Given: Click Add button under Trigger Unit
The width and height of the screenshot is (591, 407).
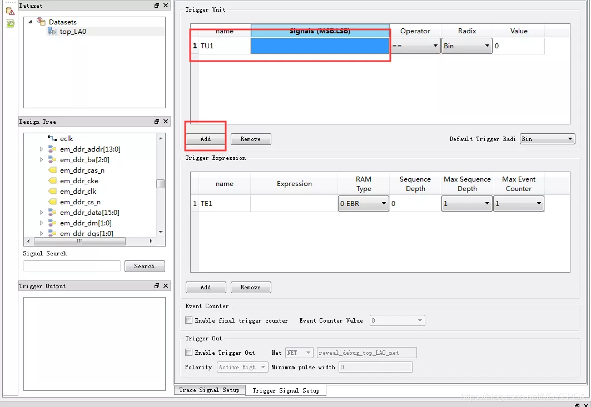Looking at the screenshot, I should (x=206, y=139).
